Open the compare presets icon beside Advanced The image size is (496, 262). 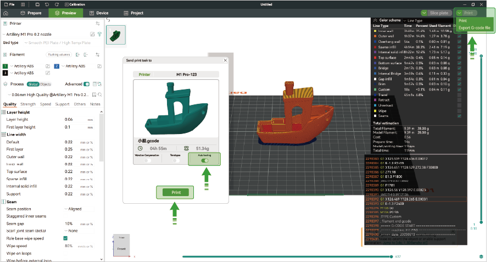(x=99, y=84)
